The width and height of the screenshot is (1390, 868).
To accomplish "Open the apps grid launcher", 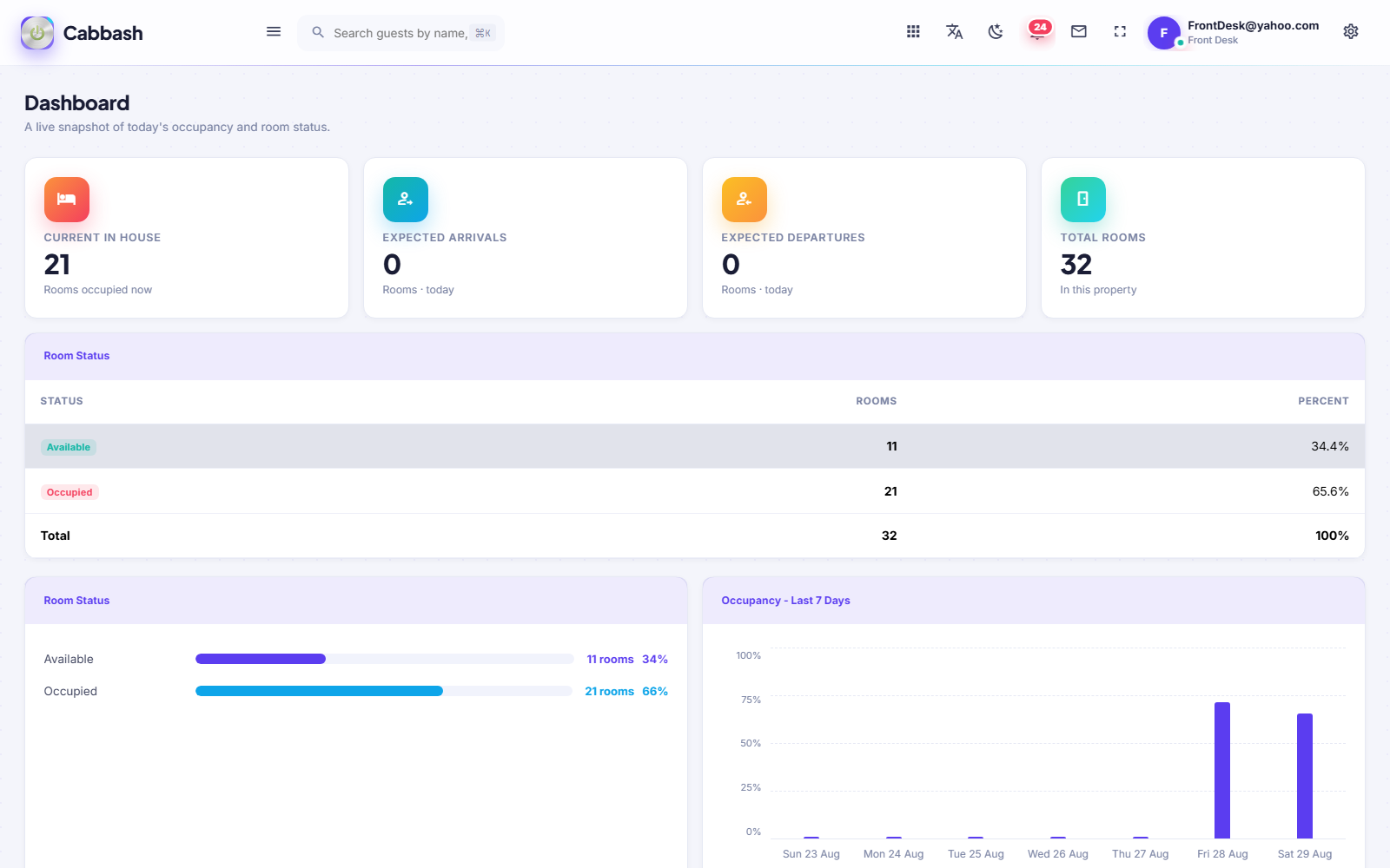I will pyautogui.click(x=913, y=32).
